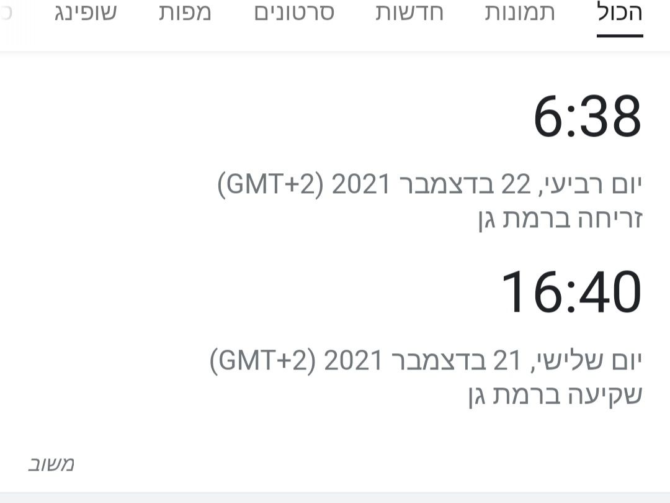Open the תמונות (Images) tab
This screenshot has width=670, height=503.
tap(520, 13)
